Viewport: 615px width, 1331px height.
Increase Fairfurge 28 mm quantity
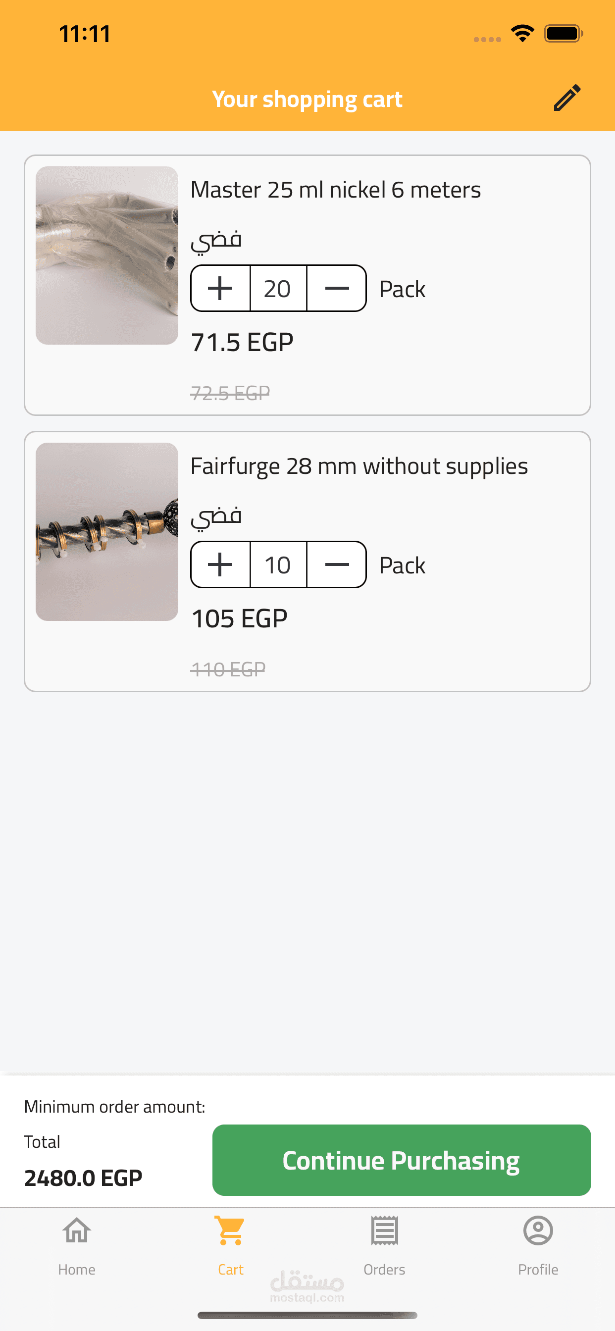(220, 565)
